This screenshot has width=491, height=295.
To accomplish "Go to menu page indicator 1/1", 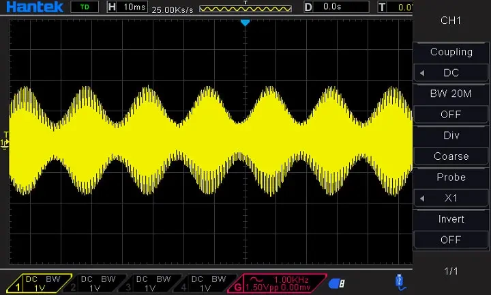I will (451, 271).
